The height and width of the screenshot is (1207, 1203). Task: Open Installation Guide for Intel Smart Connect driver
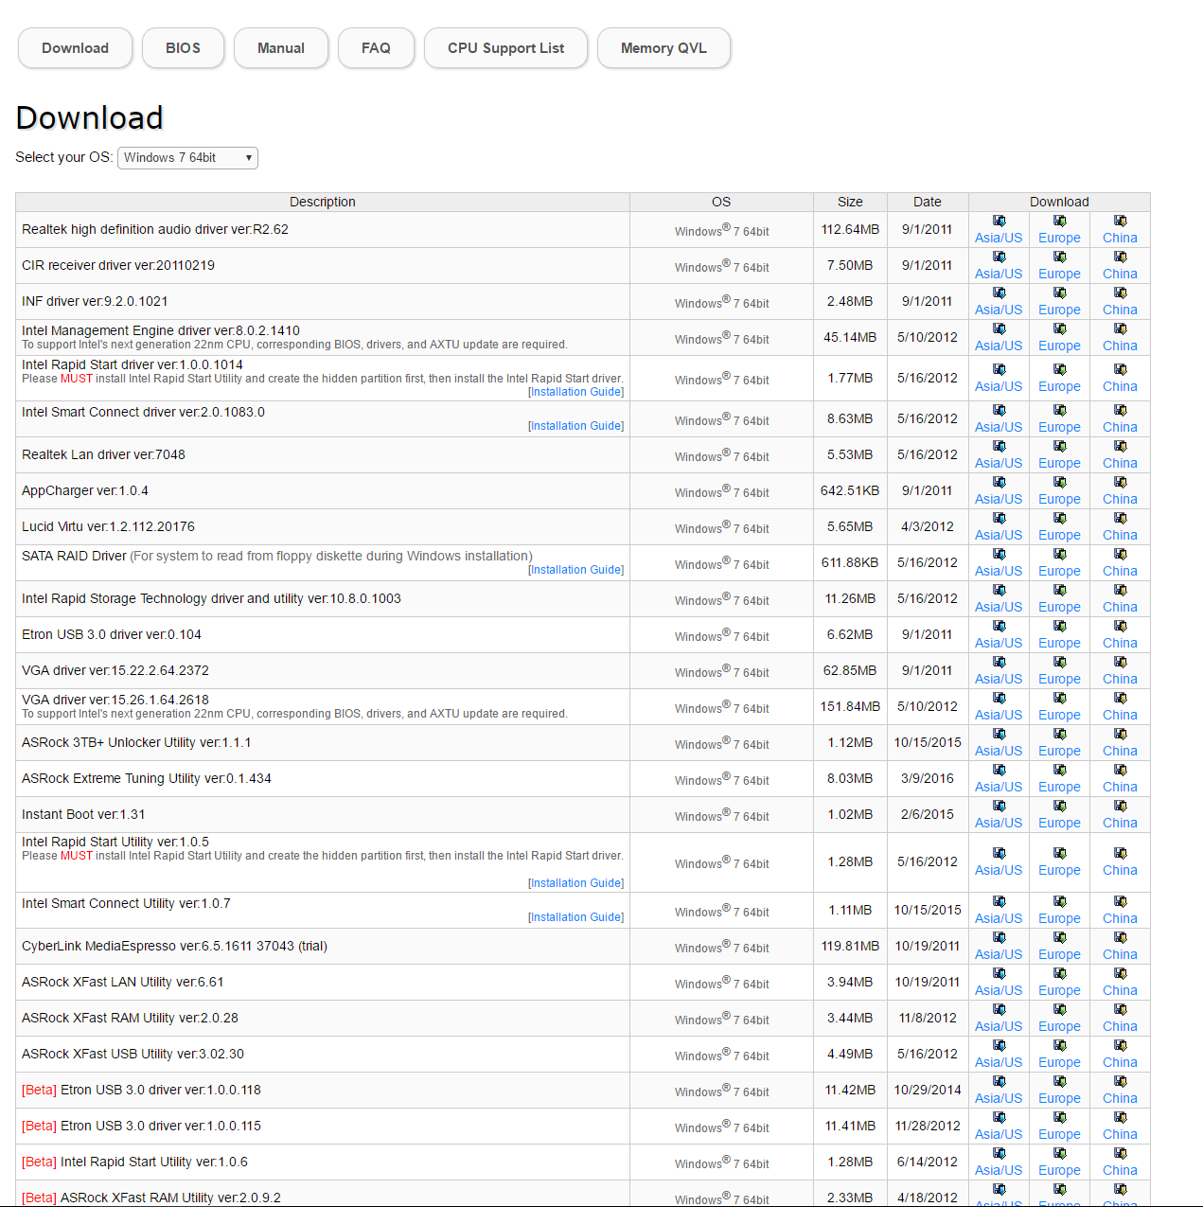pyautogui.click(x=576, y=426)
